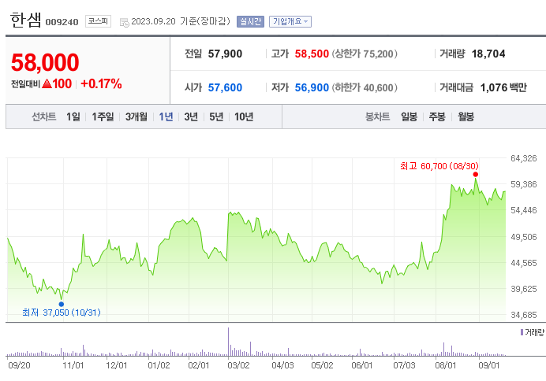Screen dimensions: 546x381
Task: Click the 실시간 real-time button
Action: tap(250, 21)
